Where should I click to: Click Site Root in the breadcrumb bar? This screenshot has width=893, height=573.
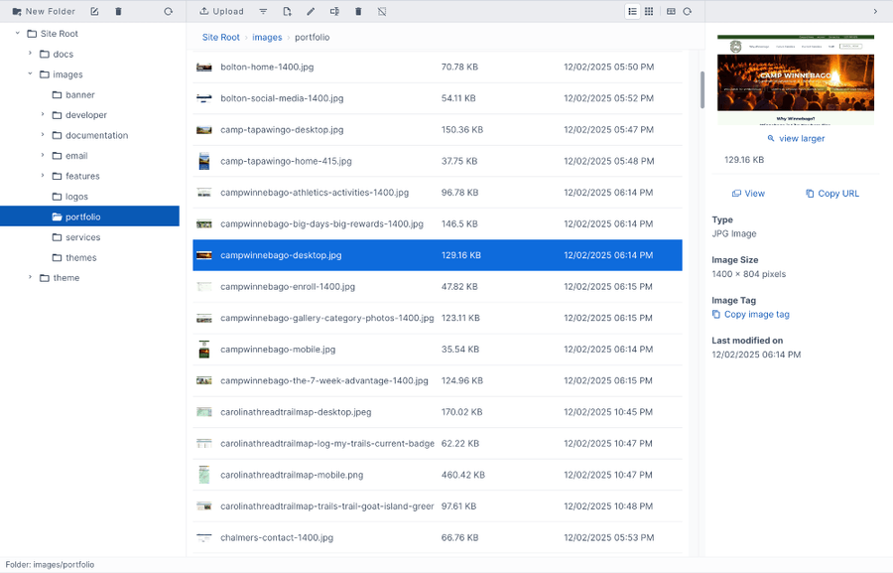[220, 37]
